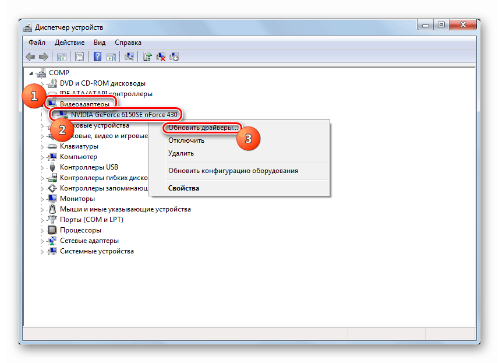The width and height of the screenshot is (499, 363).
Task: Open the Файл menu
Action: tap(37, 43)
